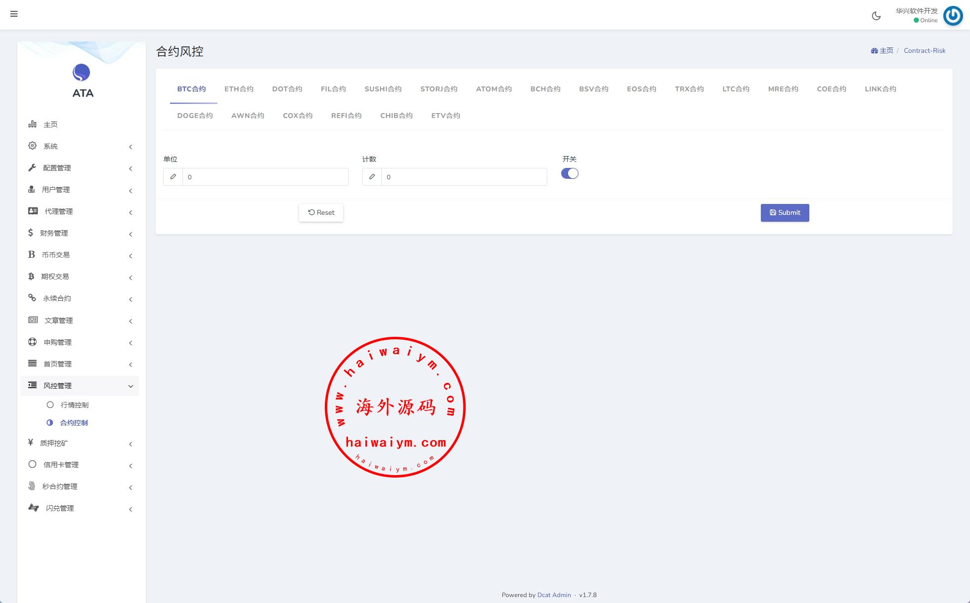Select the 合约控制 submenu item

(74, 423)
